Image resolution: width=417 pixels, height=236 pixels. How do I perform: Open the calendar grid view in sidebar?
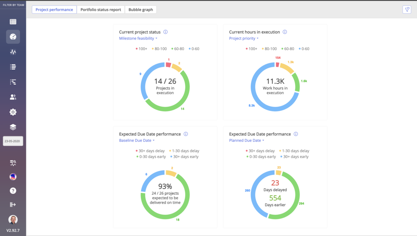click(x=13, y=22)
